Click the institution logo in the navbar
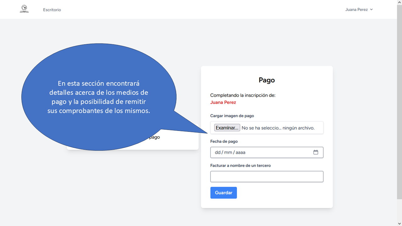 click(x=24, y=9)
